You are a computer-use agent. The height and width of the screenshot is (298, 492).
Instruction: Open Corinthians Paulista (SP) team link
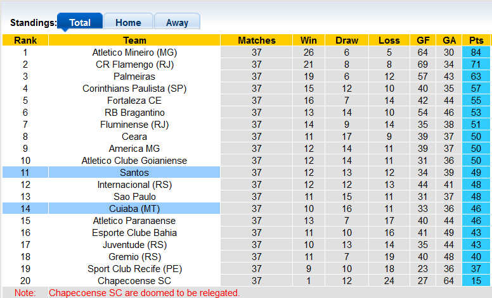pos(134,89)
